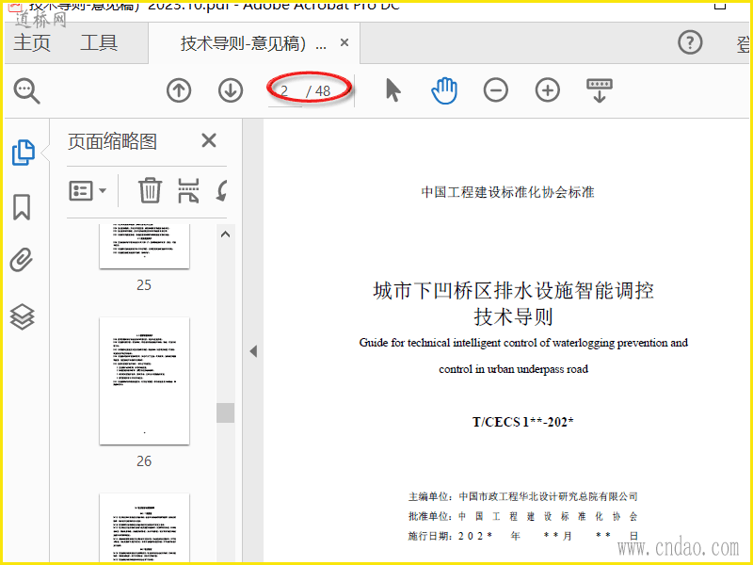Go to previous page with up arrow
This screenshot has height=565, width=753.
pyautogui.click(x=179, y=90)
